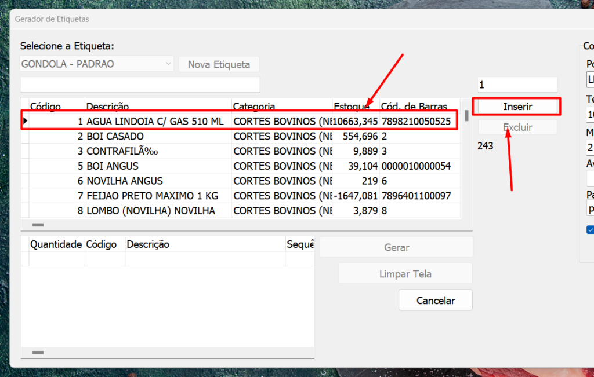Click the Nova Etiqueta button
The image size is (594, 377).
pyautogui.click(x=219, y=64)
